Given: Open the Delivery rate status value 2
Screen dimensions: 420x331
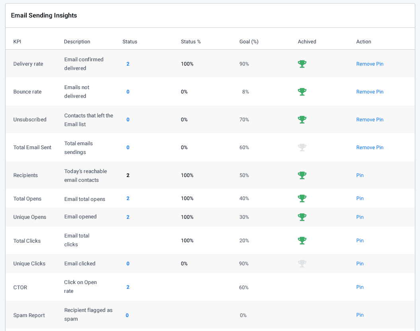Looking at the screenshot, I should pos(128,64).
